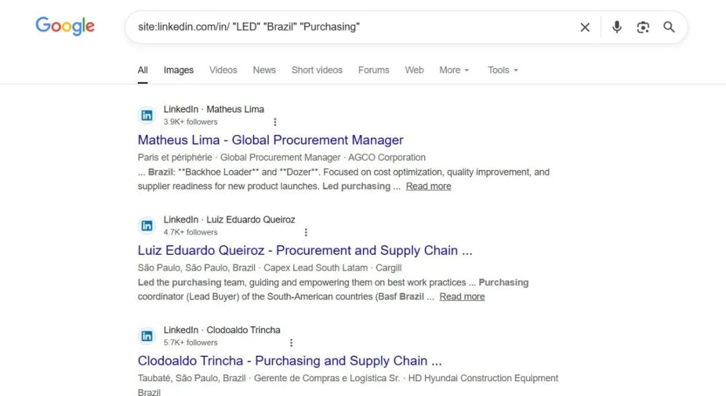Open Matheus Lima Global Procurement Manager link
Screen dimensions: 726x396
point(270,140)
